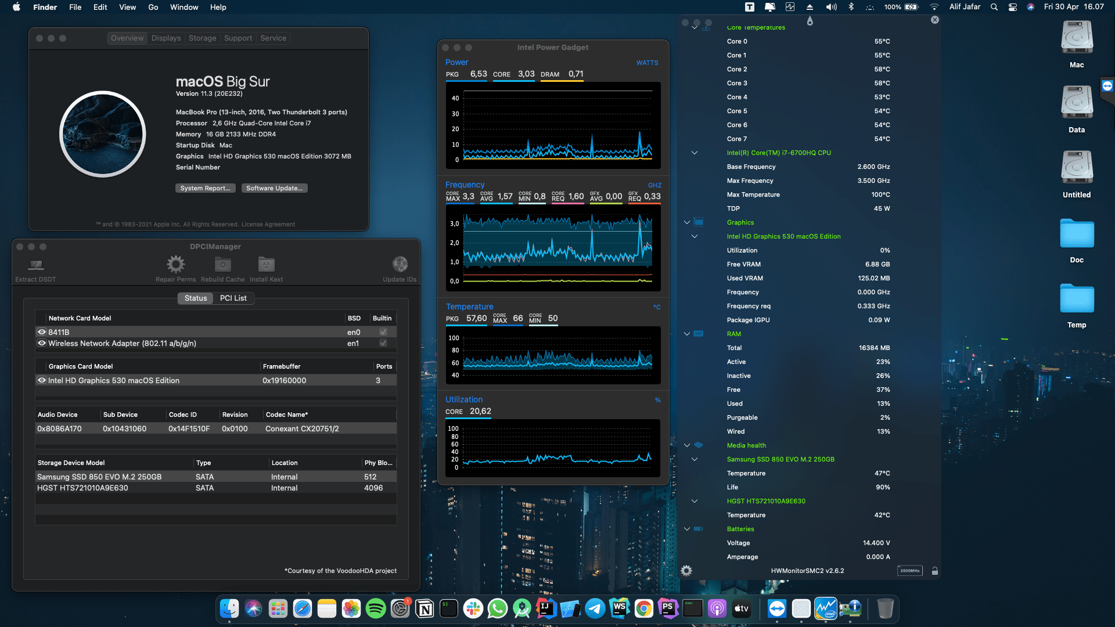Viewport: 1115px width, 627px height.
Task: Switch to Storage tab in About This Mac
Action: 202,38
